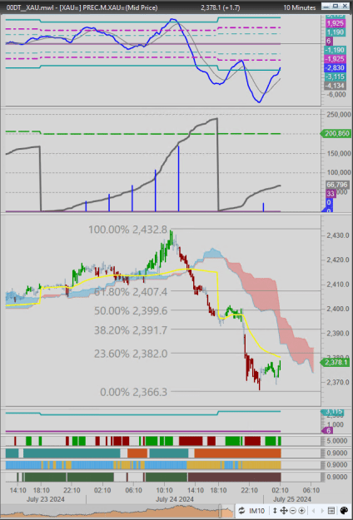Screen dimensions: 353x520
Task: Click the 66,796 gray axis label
Action: click(x=336, y=185)
